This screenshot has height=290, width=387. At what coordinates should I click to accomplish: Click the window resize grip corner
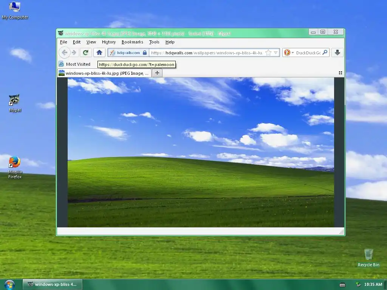pos(342,231)
